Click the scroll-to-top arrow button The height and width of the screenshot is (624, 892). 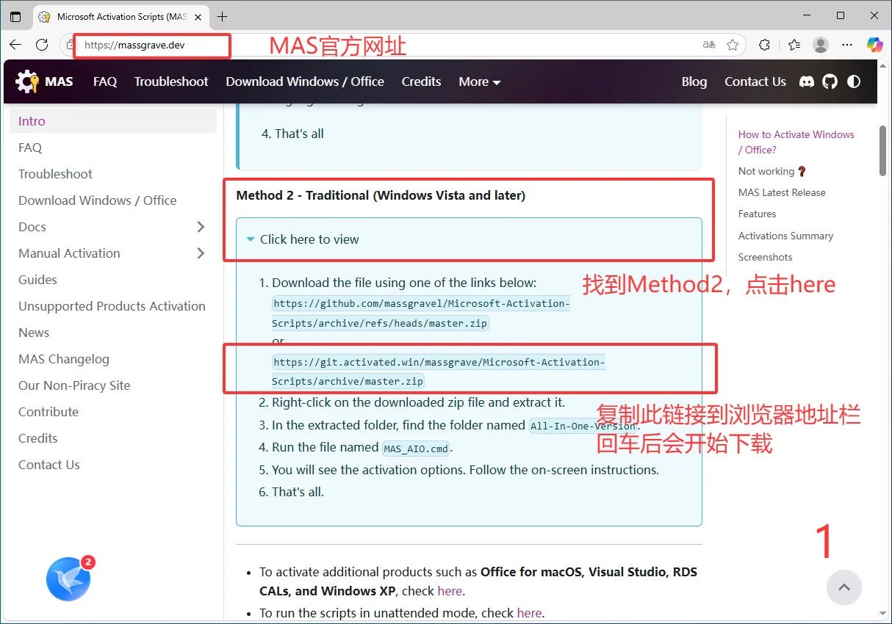(844, 587)
